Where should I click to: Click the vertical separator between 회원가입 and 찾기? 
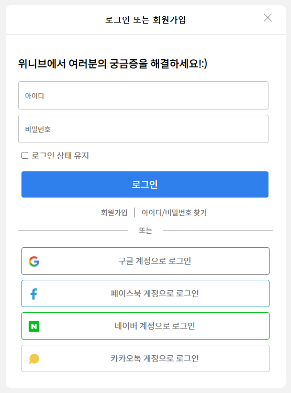tap(135, 213)
